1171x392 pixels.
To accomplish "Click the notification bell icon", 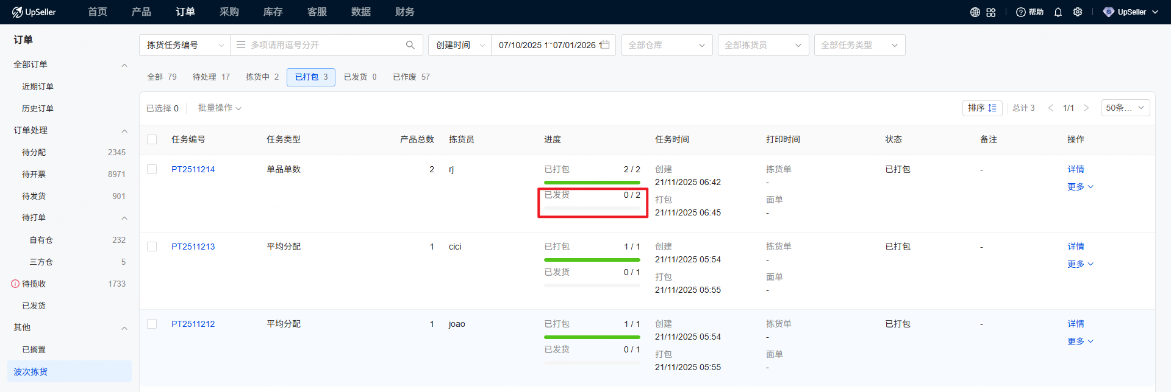I will 1058,12.
